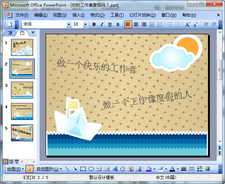Insert Clip Art
The width and height of the screenshot is (225, 184).
point(130,169)
